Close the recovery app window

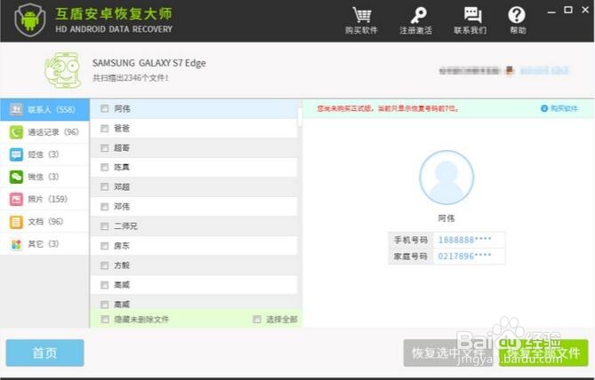[585, 11]
